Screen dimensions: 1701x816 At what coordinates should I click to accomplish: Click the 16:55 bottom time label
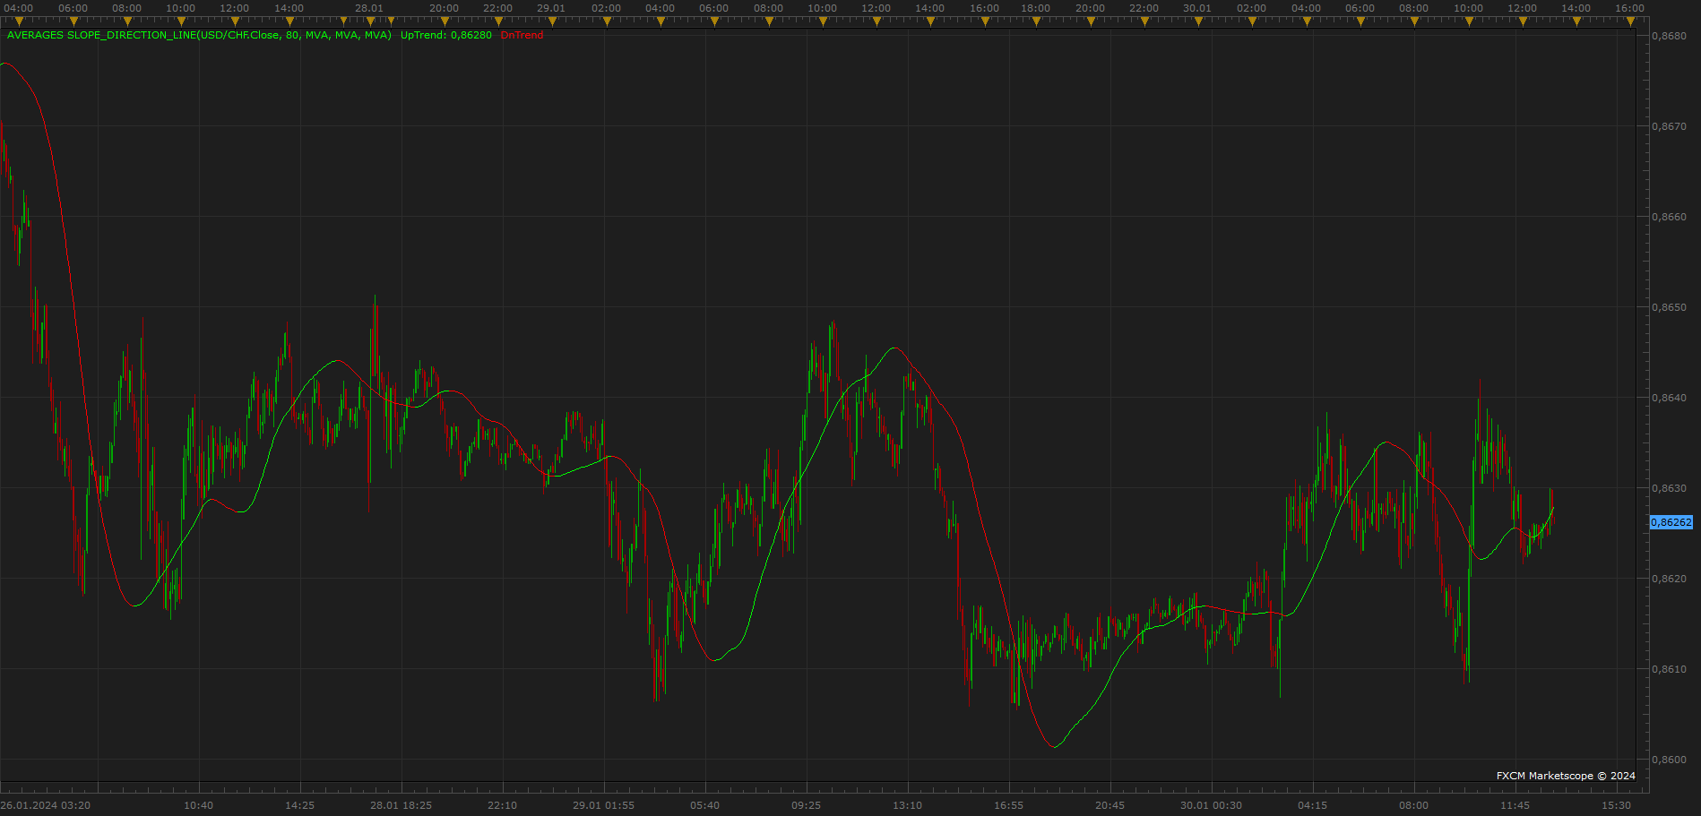(x=1009, y=805)
